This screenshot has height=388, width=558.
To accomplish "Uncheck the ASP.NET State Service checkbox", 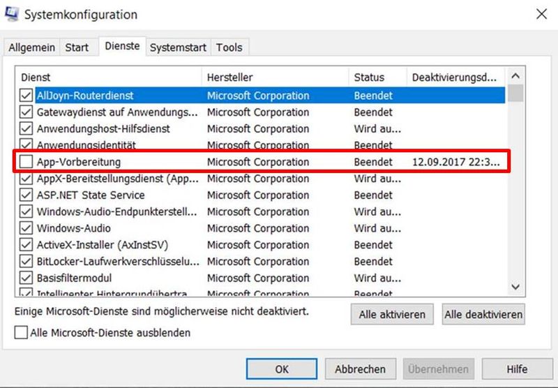I will (x=27, y=195).
